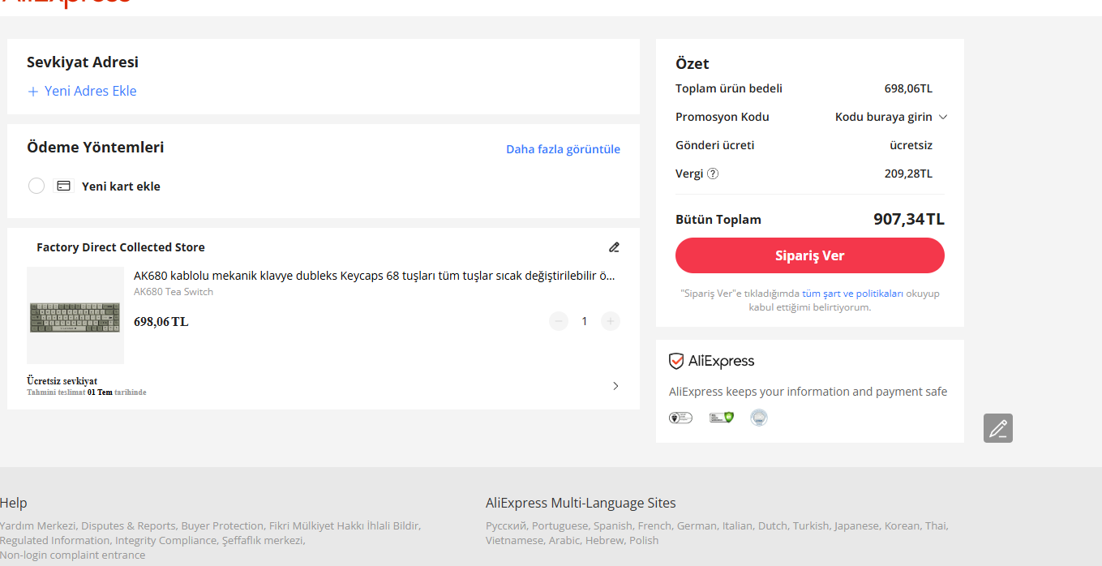Select the Yeni kart ekle radio button

point(36,186)
